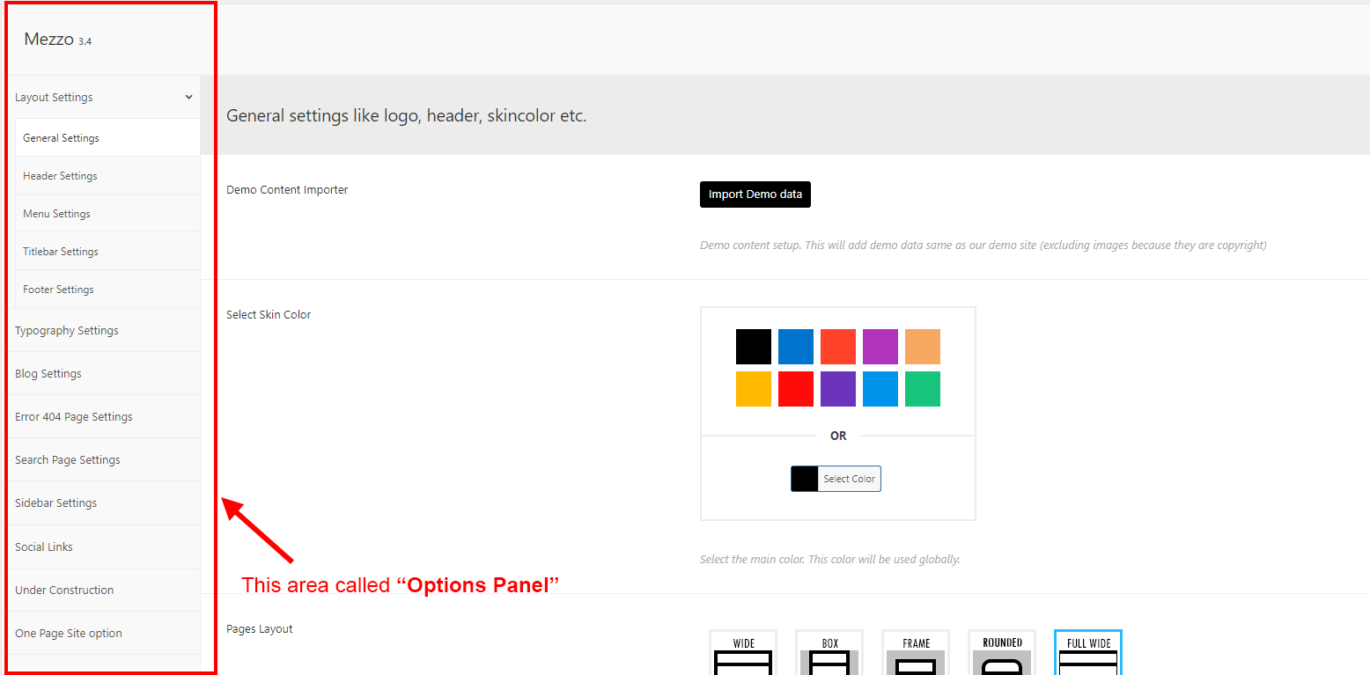Open the Select Color picker
Screen dimensions: 1370x675
836,479
